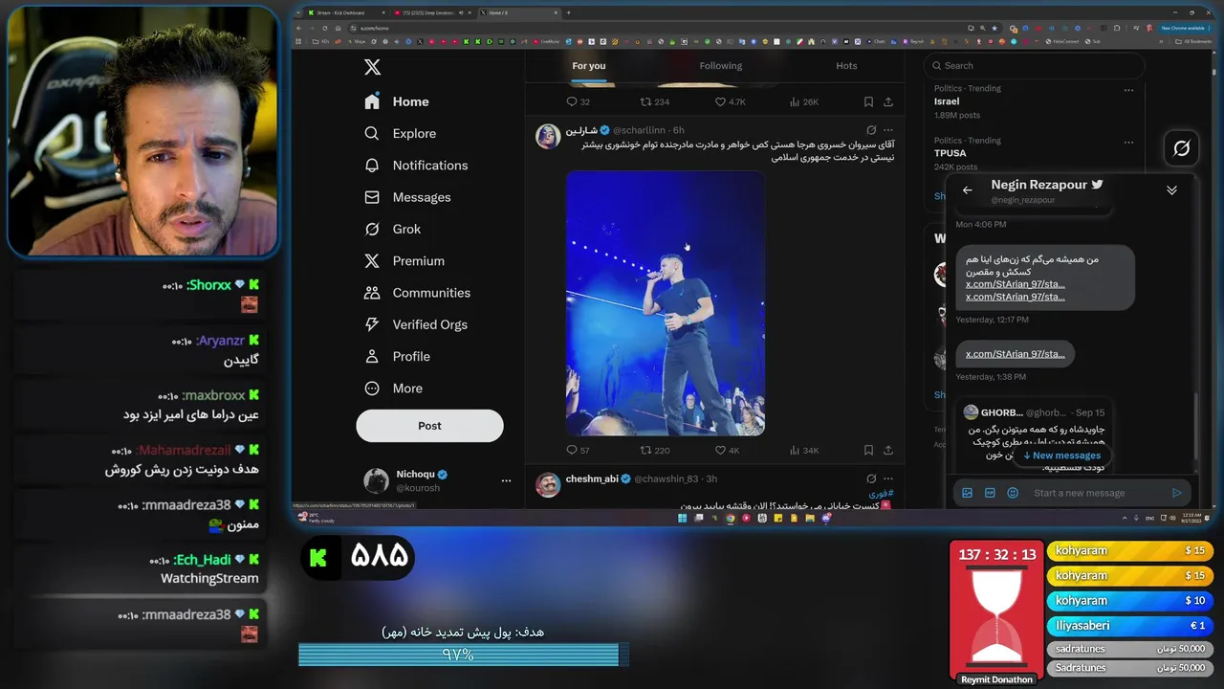Viewport: 1224px width, 689px height.
Task: Focus the X Search field
Action: click(x=1035, y=66)
